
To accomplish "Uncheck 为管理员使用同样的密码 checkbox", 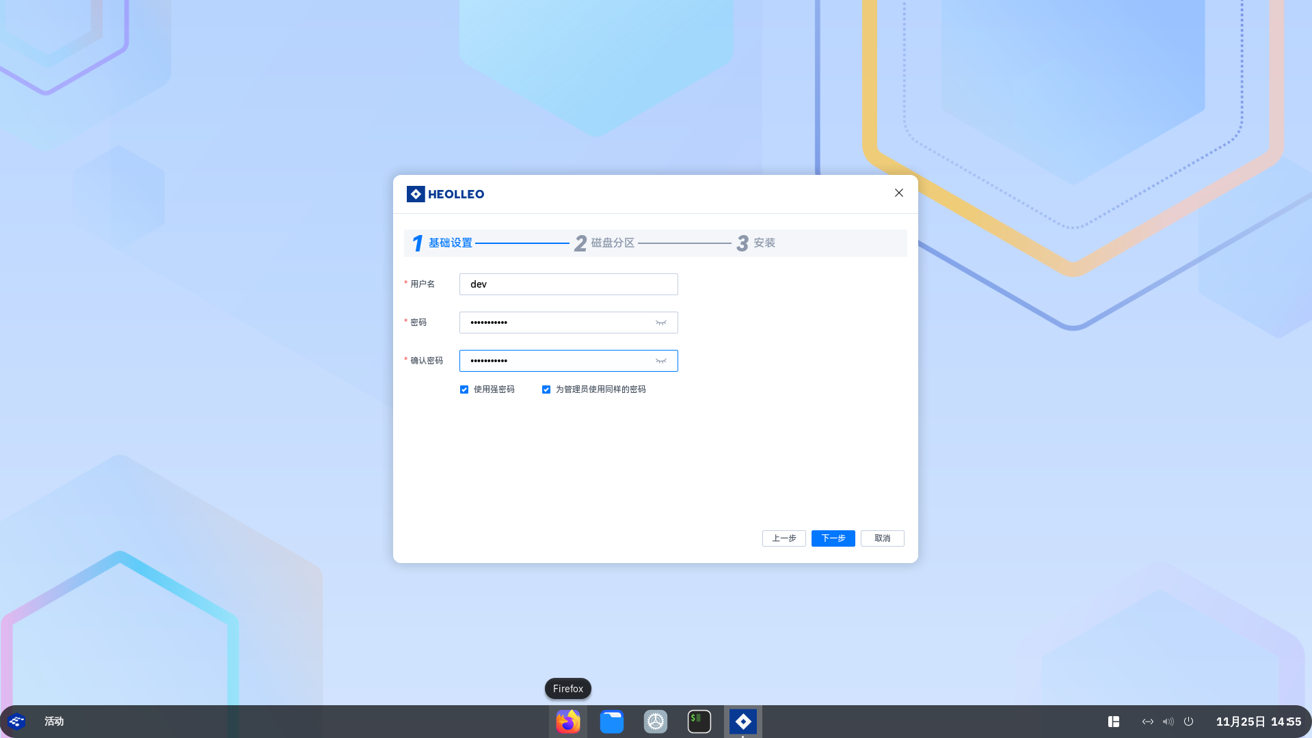I will (x=546, y=389).
